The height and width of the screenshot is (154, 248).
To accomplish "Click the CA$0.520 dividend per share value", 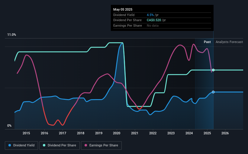I will click(154, 20).
